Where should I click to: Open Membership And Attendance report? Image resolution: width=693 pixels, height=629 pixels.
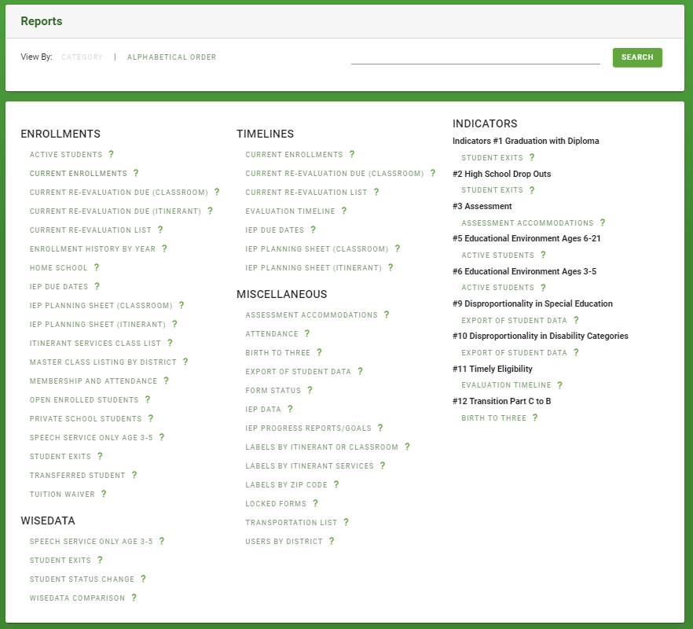pyautogui.click(x=93, y=381)
